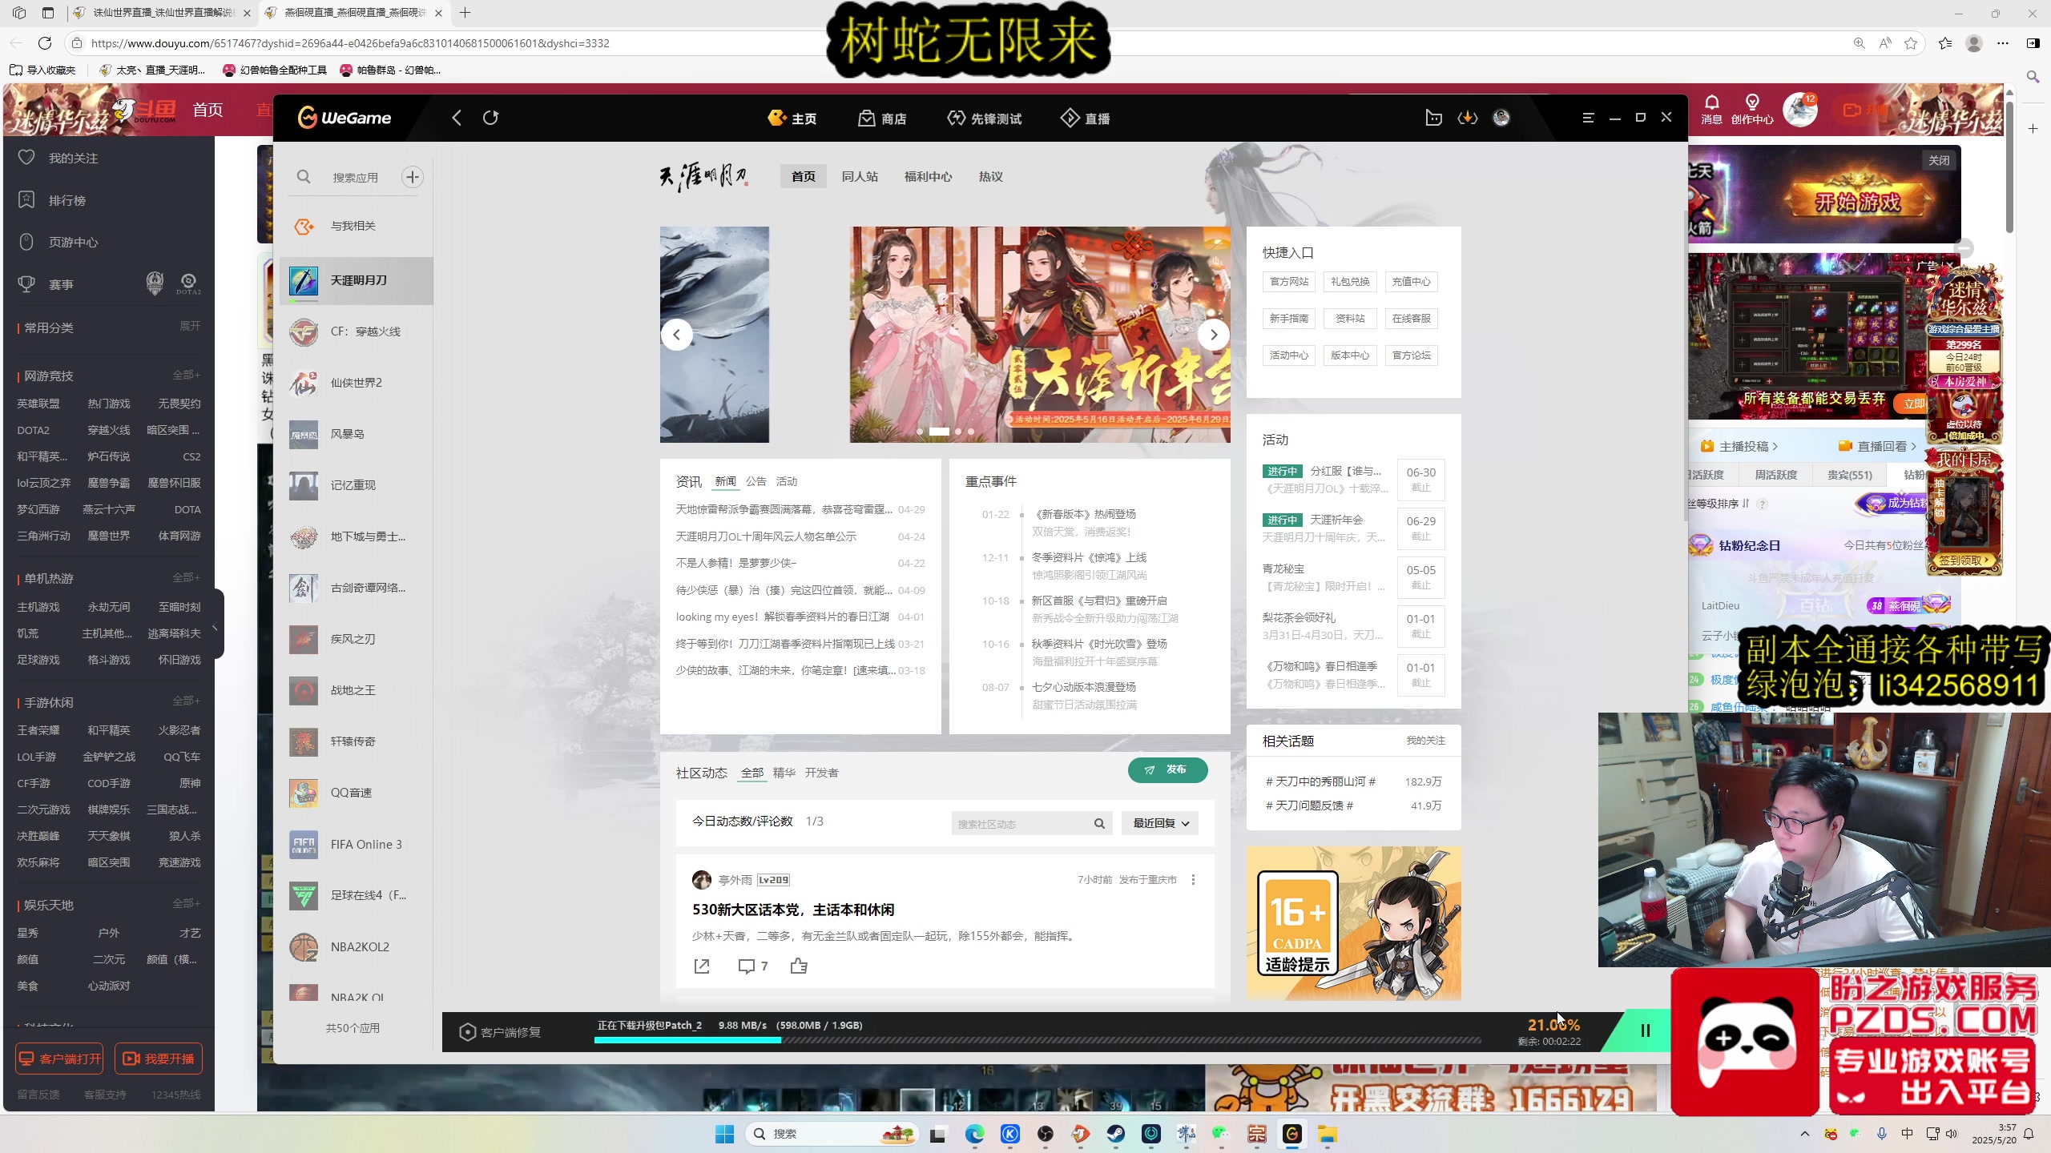This screenshot has height=1153, width=2051.
Task: Click 我的关注 in 相关话题
Action: pyautogui.click(x=1425, y=741)
